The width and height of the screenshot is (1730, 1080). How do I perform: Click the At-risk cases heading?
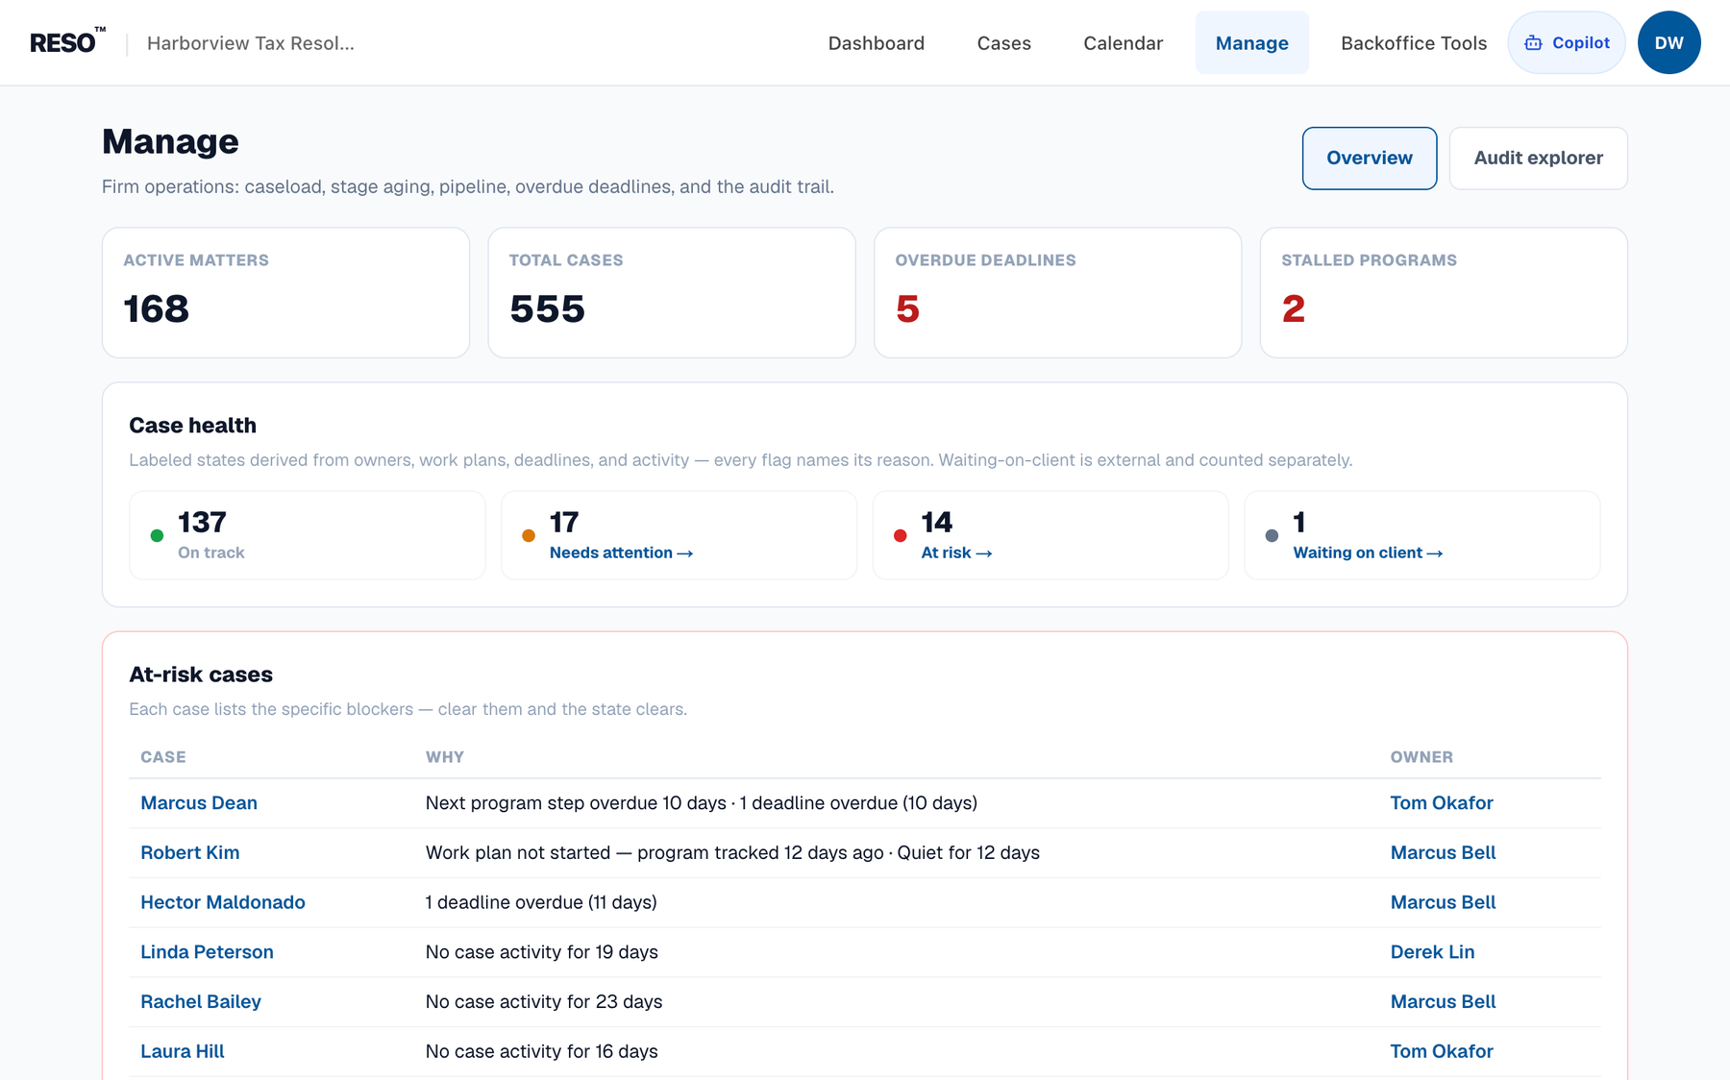(201, 675)
